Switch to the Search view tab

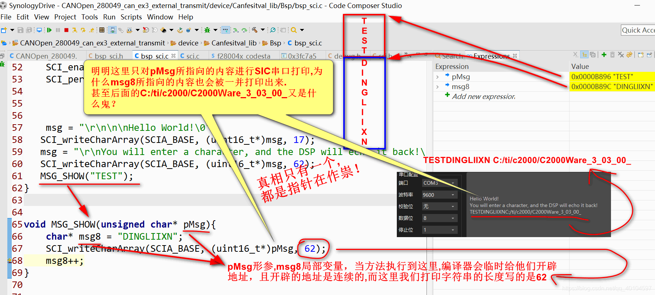point(449,56)
